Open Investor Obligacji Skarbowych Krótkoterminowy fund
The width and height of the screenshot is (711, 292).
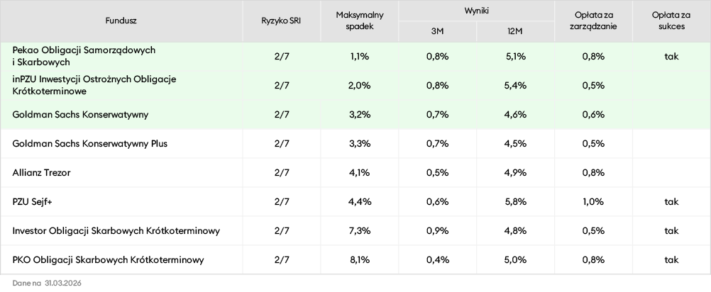[116, 231]
